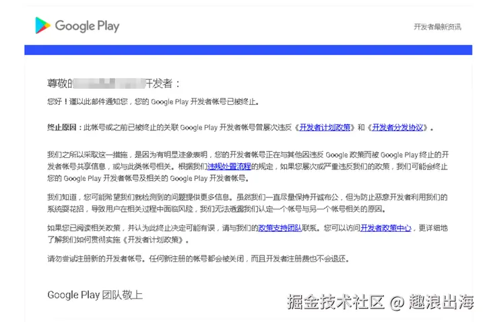The height and width of the screenshot is (322, 485).
Task: Click the greeting line ending 开发者：
Action: click(x=114, y=83)
